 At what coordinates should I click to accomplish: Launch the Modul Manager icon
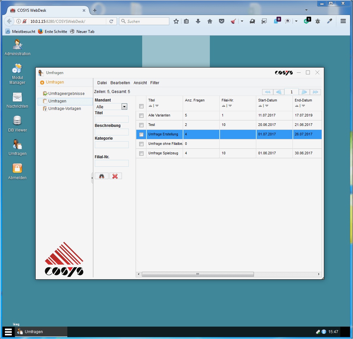point(17,69)
